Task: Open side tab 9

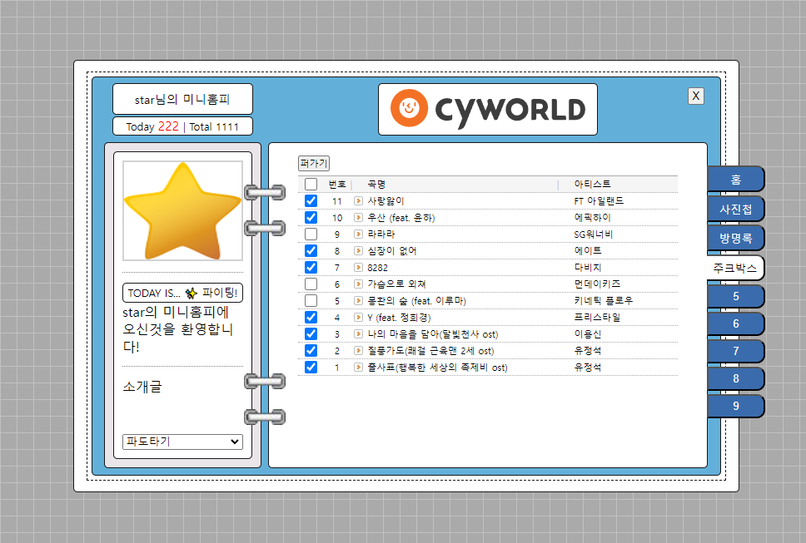Action: [x=735, y=406]
